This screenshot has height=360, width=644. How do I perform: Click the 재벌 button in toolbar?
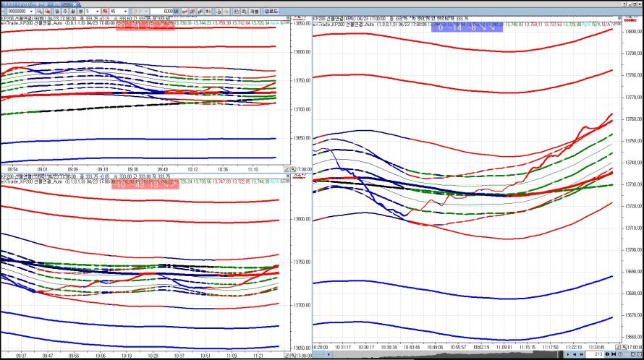pos(254,12)
